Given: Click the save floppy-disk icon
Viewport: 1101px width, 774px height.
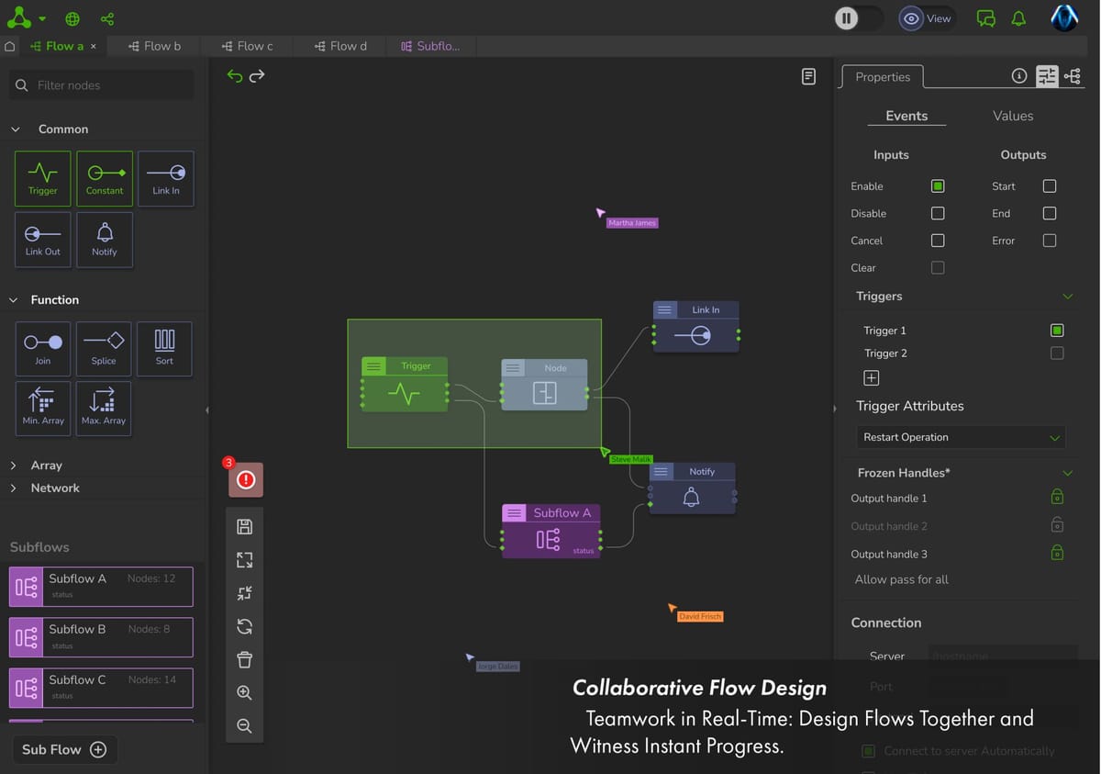Looking at the screenshot, I should pyautogui.click(x=244, y=526).
